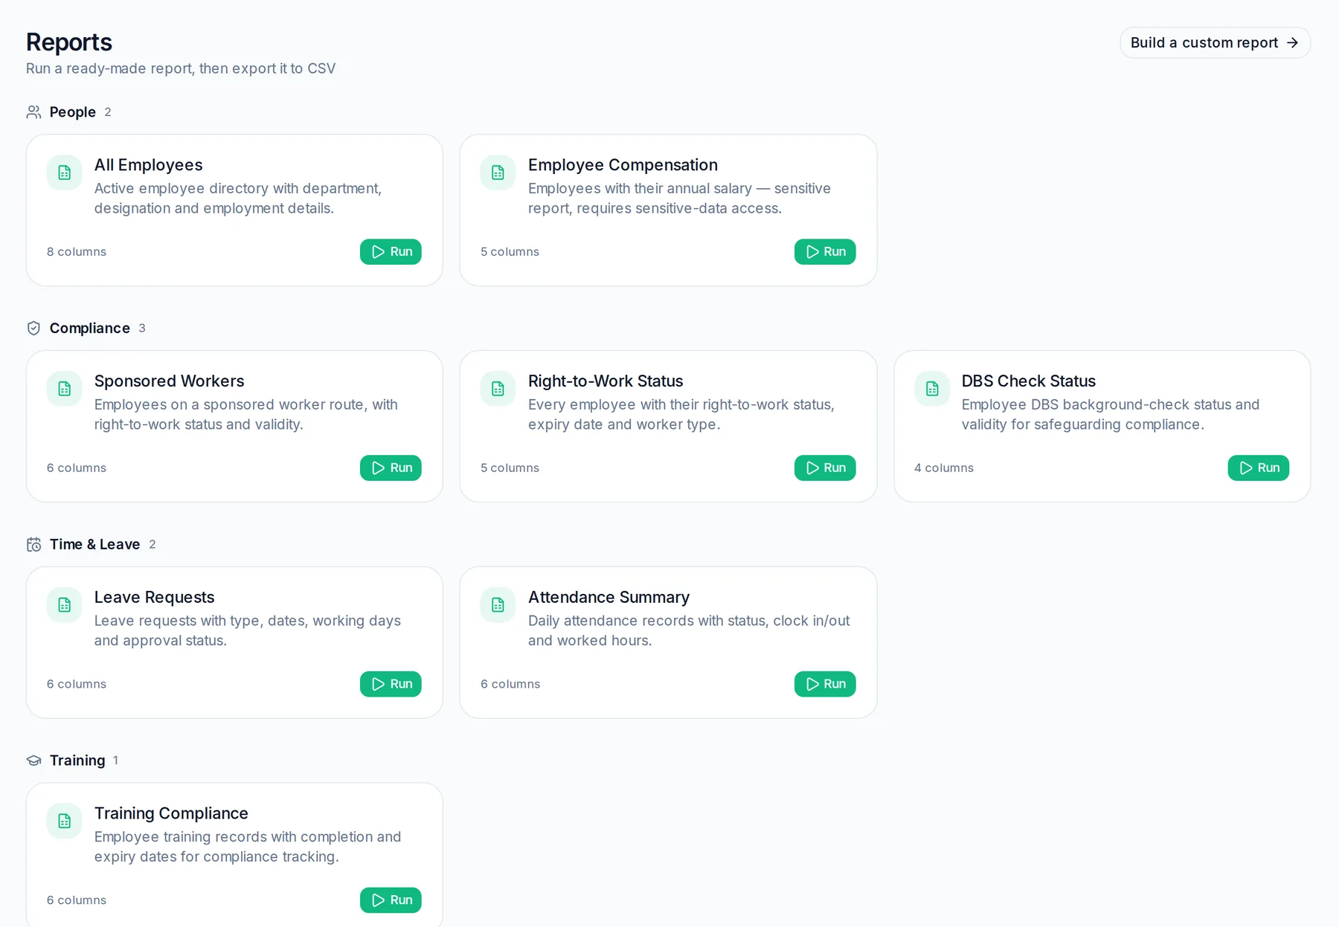Run the Employee Compensation report

coord(825,251)
